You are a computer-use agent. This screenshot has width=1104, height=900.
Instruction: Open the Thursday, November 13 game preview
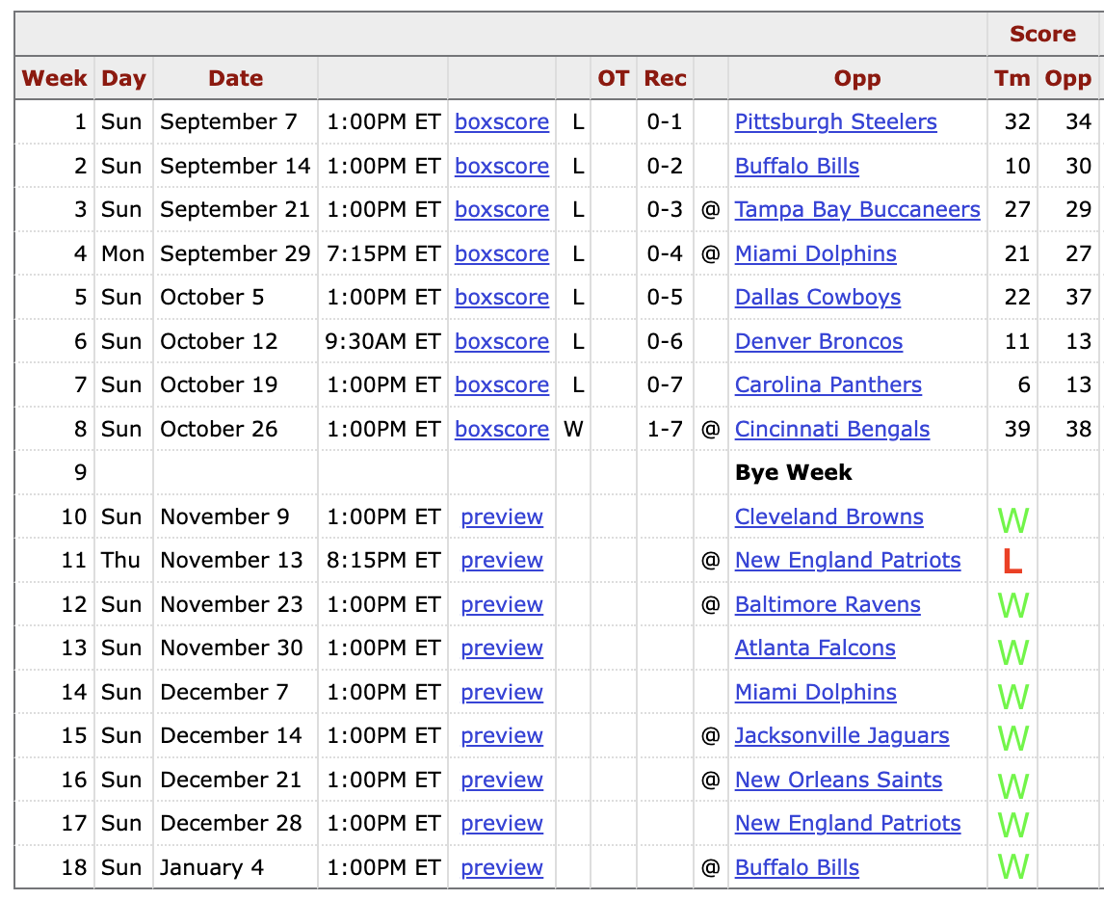pos(502,561)
